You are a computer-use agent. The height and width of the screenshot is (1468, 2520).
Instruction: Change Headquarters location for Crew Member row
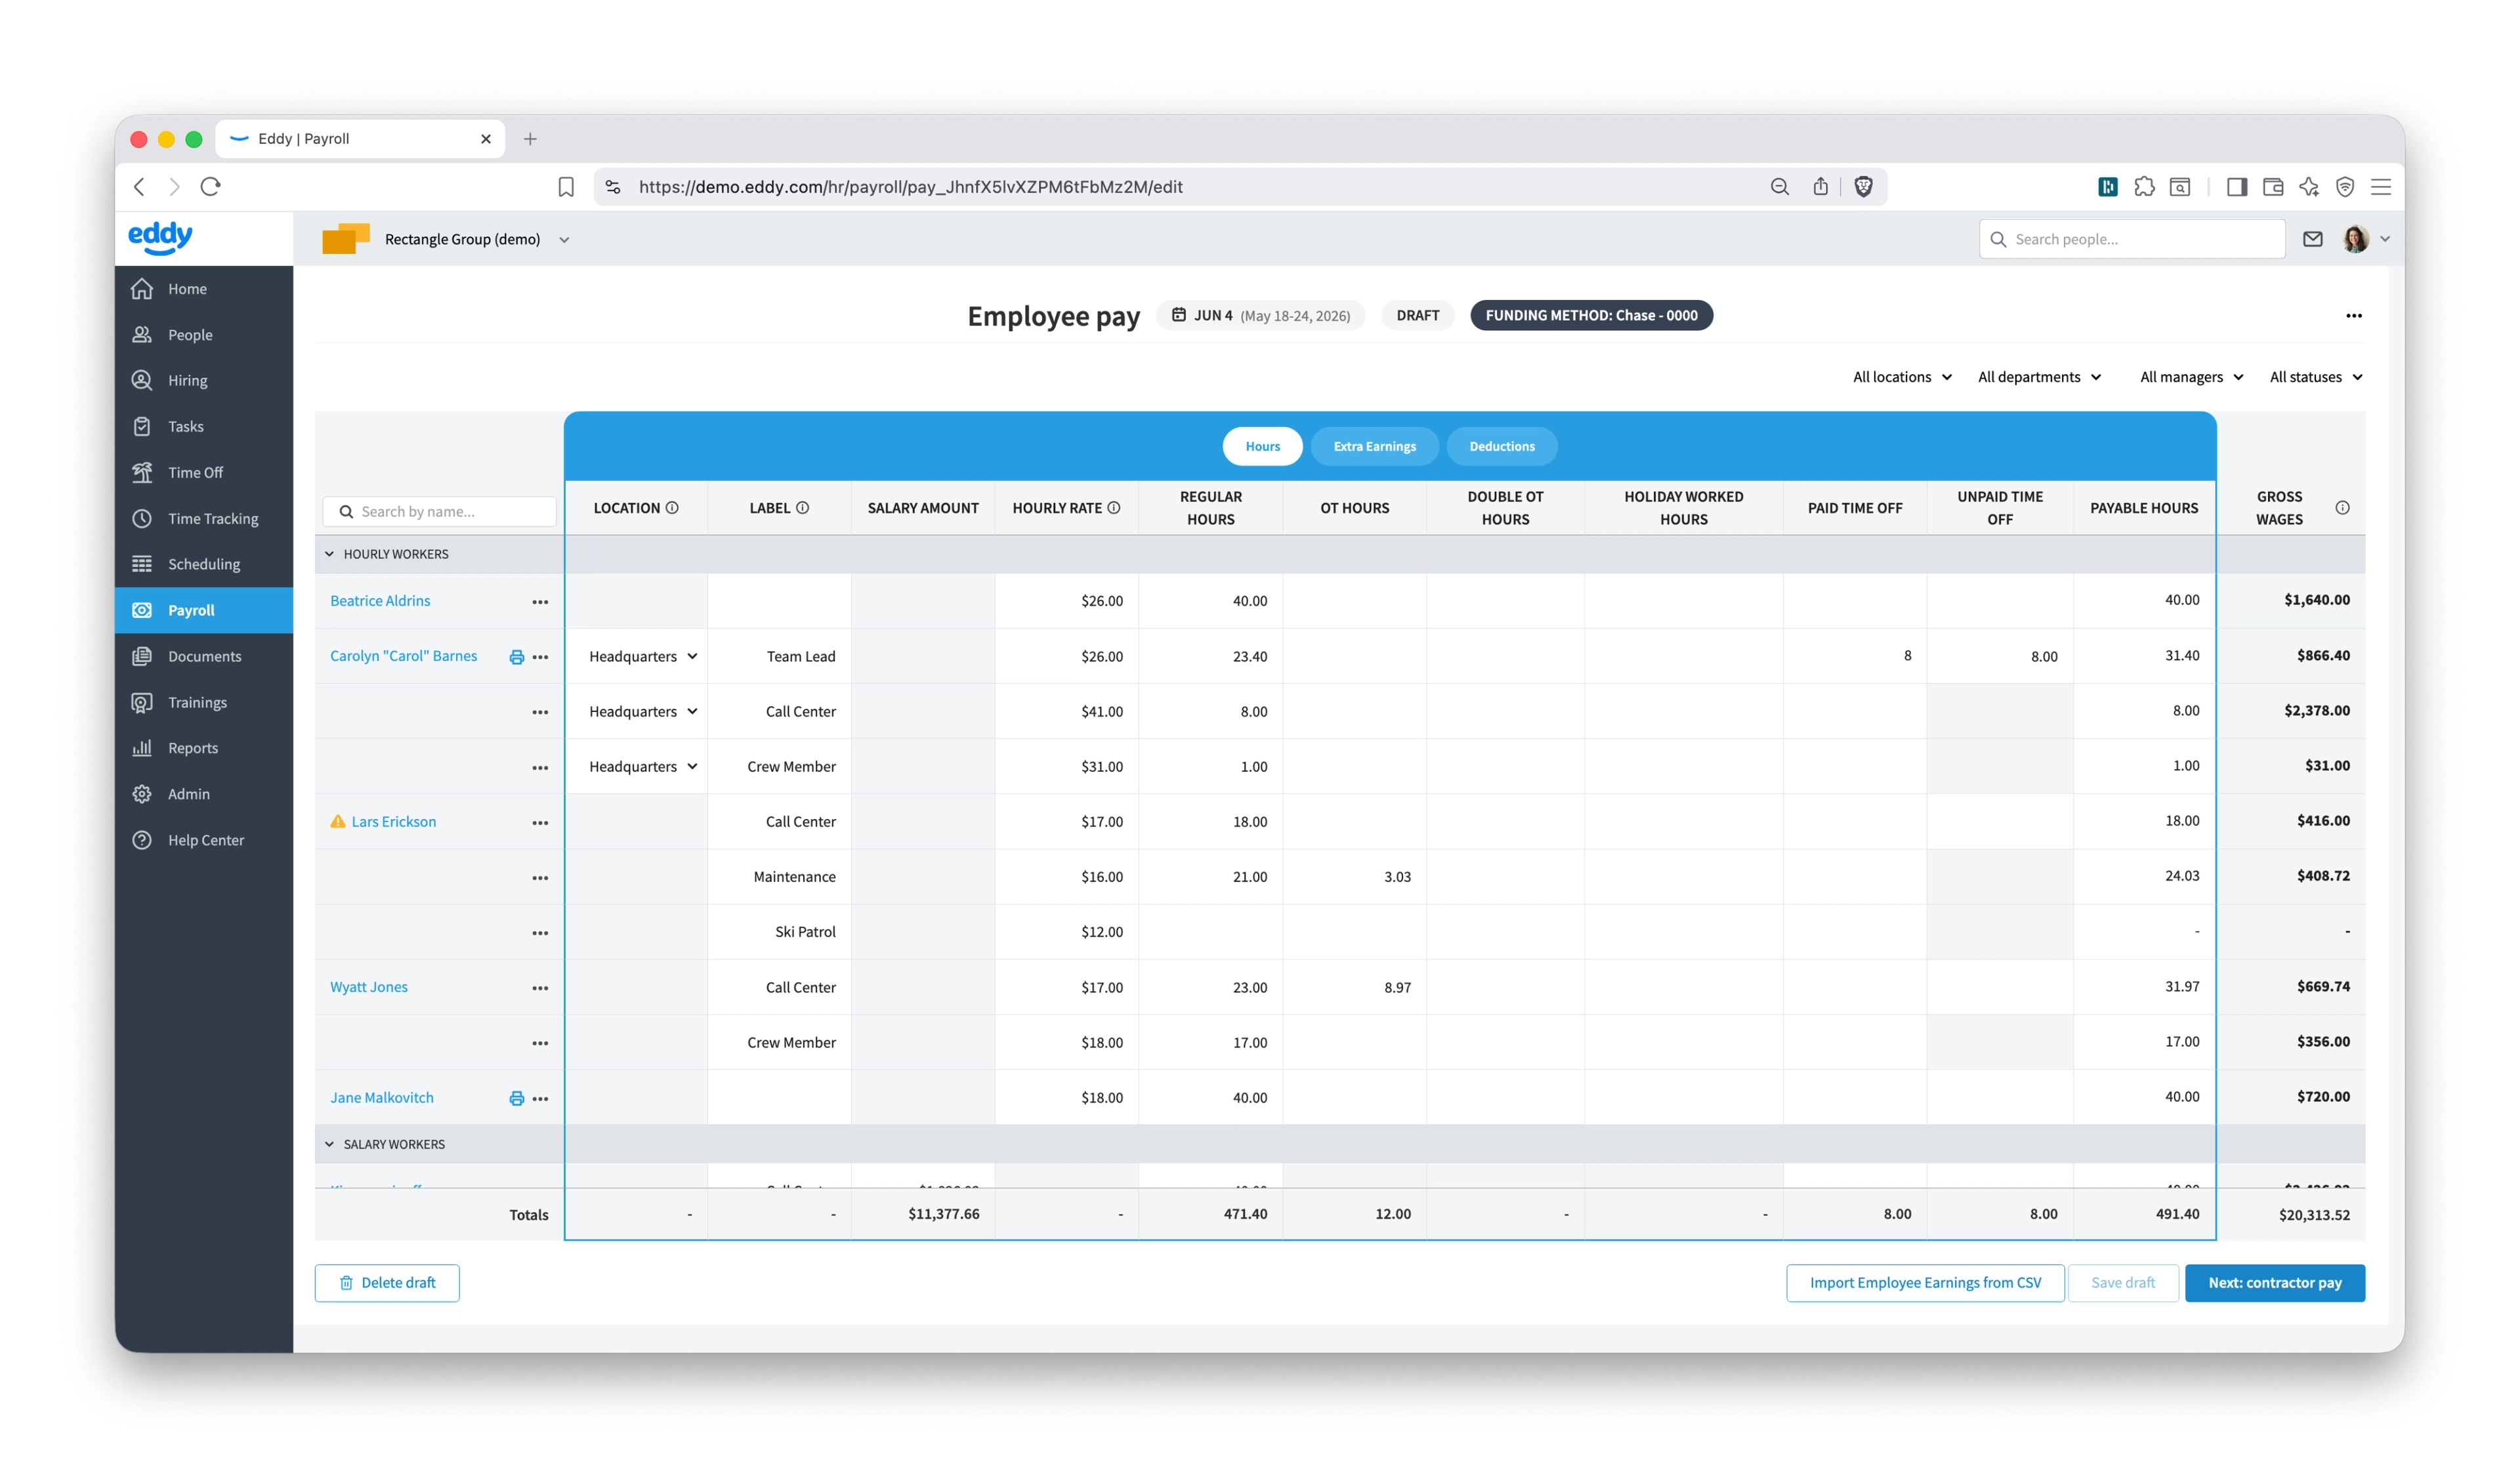tap(642, 767)
